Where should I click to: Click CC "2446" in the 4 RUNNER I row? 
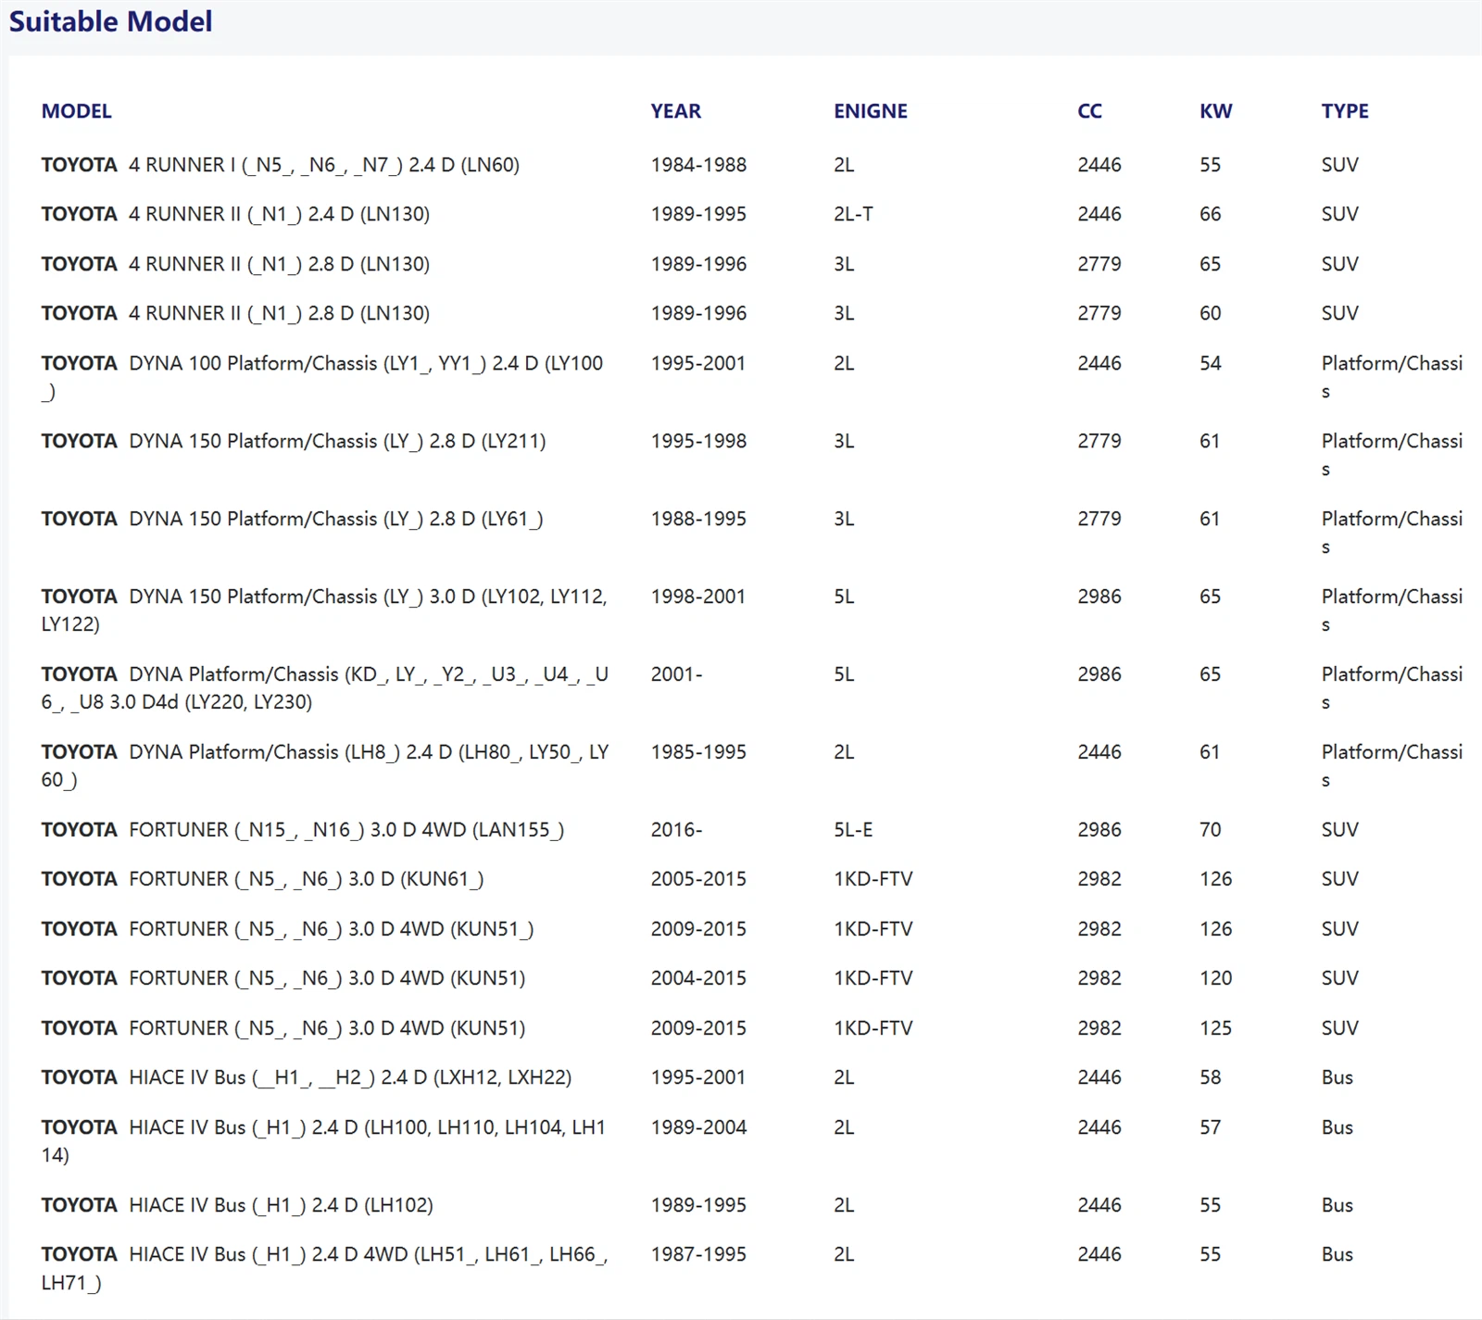coord(1099,165)
